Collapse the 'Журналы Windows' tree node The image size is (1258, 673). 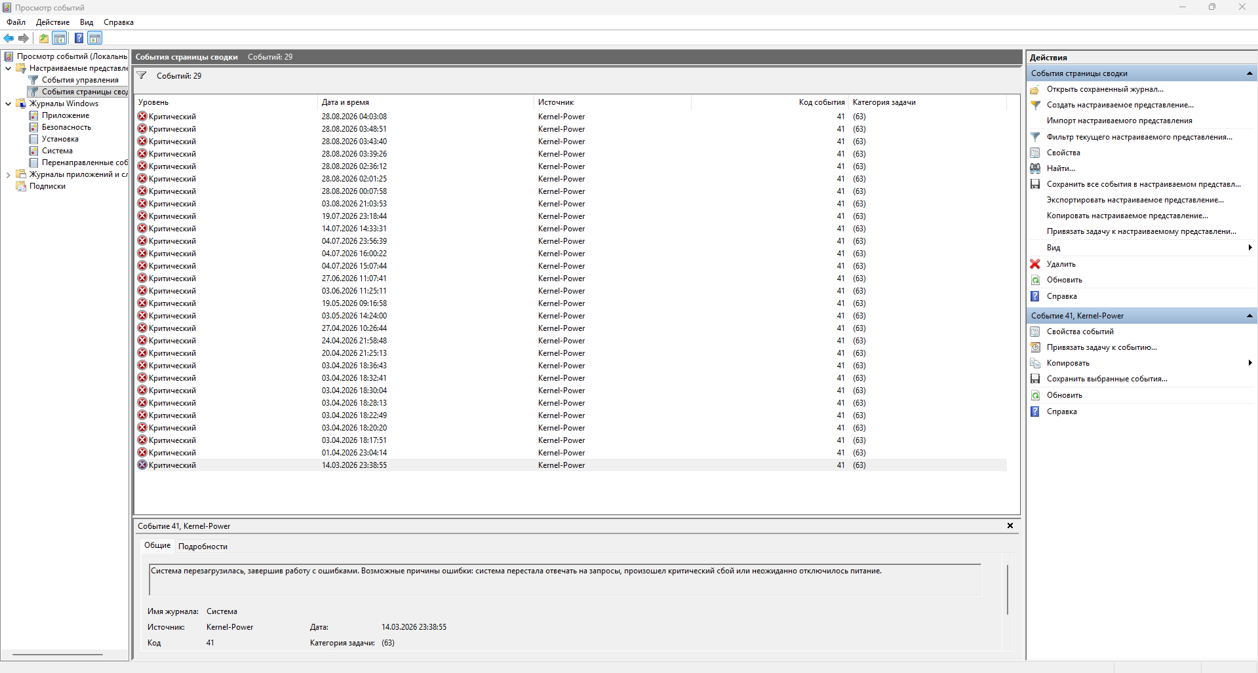[8, 104]
